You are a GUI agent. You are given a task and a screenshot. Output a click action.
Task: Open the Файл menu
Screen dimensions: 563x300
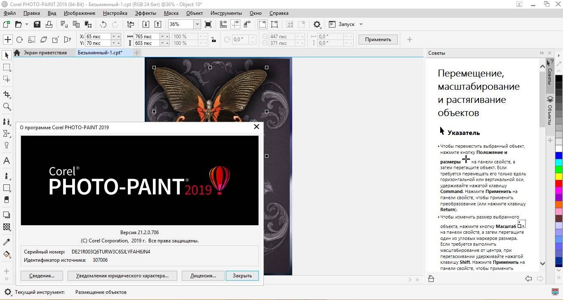pyautogui.click(x=9, y=13)
